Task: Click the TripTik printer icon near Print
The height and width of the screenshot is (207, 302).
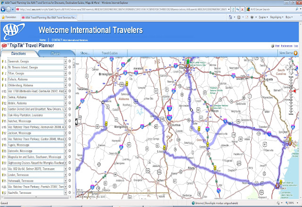Action: 273,46
